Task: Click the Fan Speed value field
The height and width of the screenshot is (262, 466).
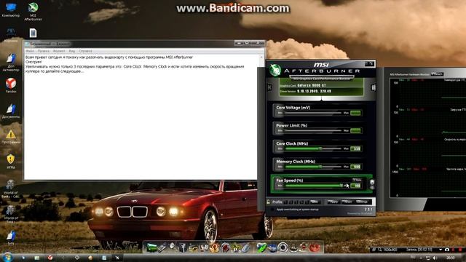Action: 356,186
